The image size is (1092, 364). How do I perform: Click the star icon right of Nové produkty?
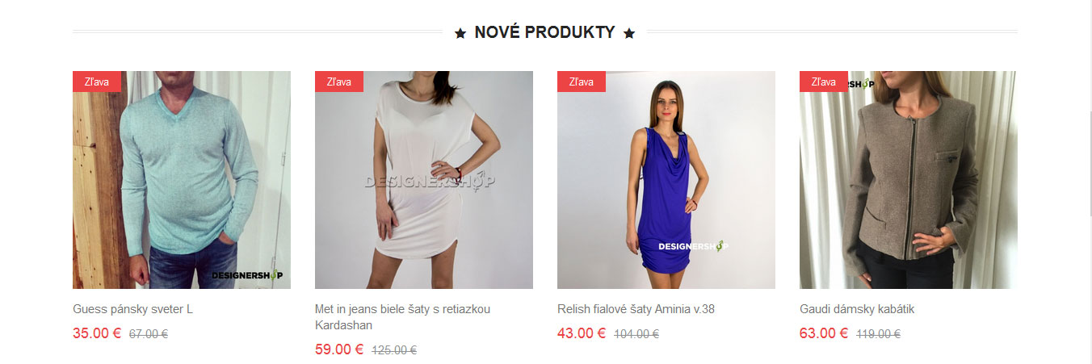click(629, 33)
